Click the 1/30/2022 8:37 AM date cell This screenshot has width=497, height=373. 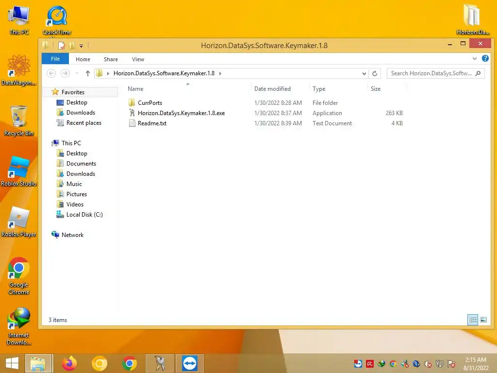(278, 113)
